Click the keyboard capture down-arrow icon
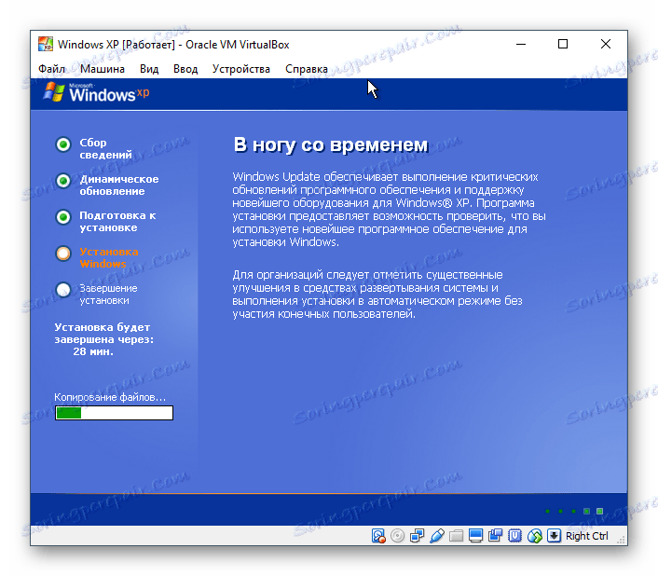 pos(554,536)
